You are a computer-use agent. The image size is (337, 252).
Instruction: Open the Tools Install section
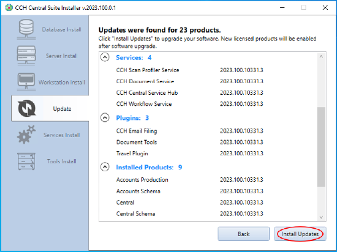pos(62,161)
